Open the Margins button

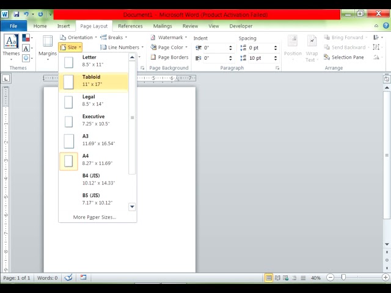pyautogui.click(x=48, y=48)
